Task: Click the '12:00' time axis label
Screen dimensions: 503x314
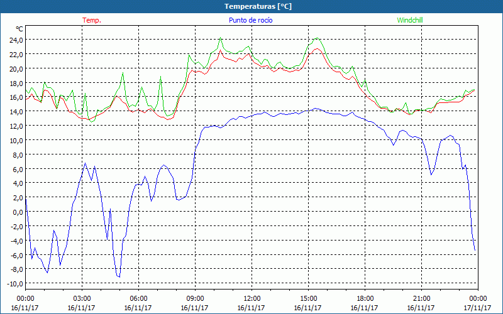Action: coord(252,299)
